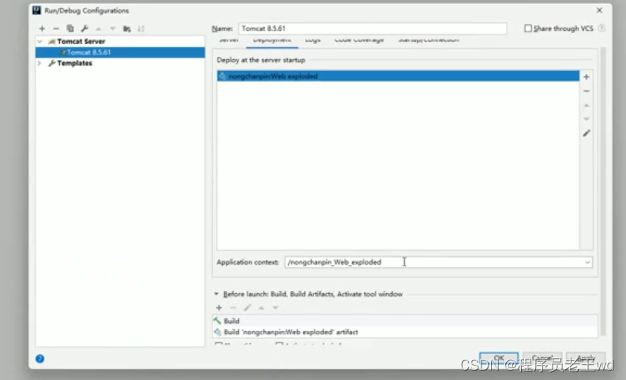Remove the before launch task
The width and height of the screenshot is (626, 380).
click(233, 307)
